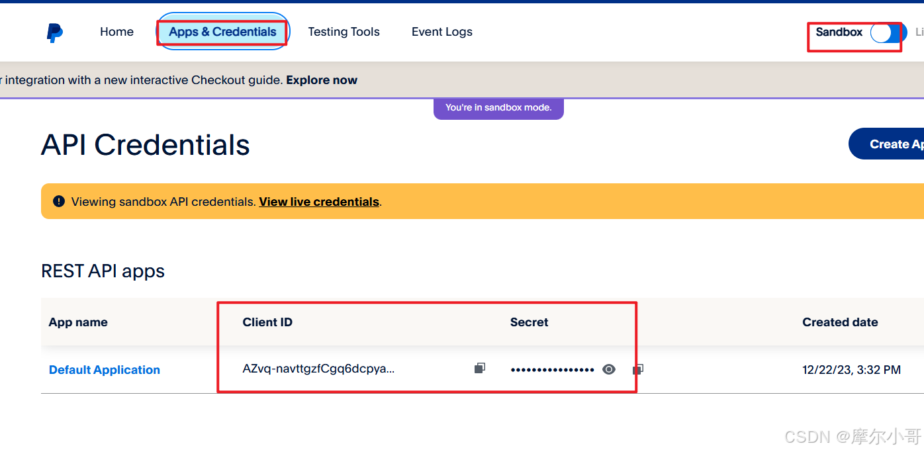
Task: Click the View live credentials link
Action: [319, 202]
